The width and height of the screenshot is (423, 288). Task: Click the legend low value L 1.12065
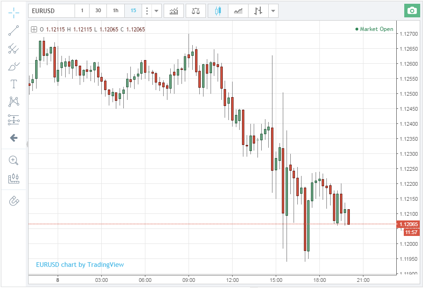coord(106,30)
